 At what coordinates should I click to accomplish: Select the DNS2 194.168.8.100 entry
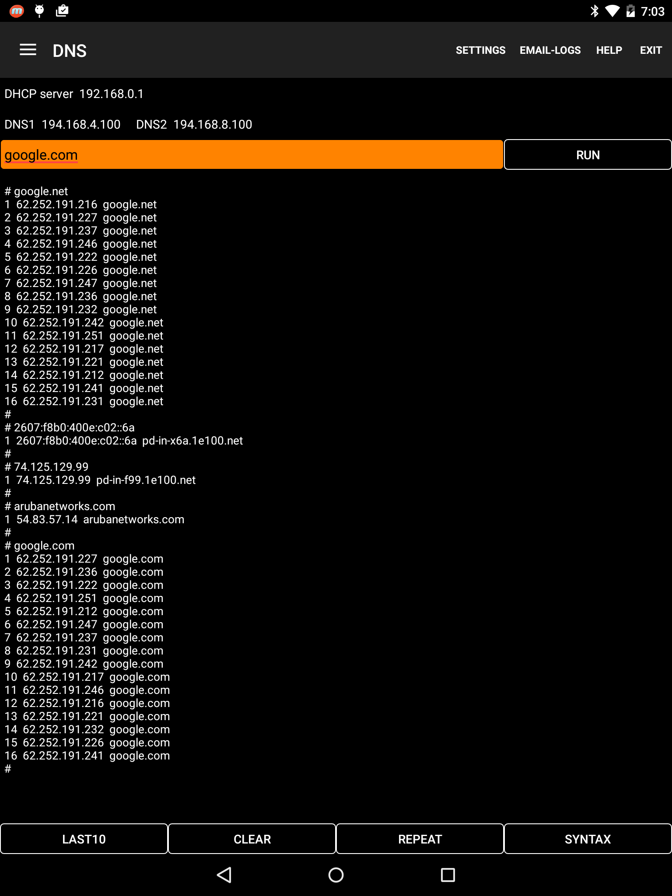(x=194, y=125)
